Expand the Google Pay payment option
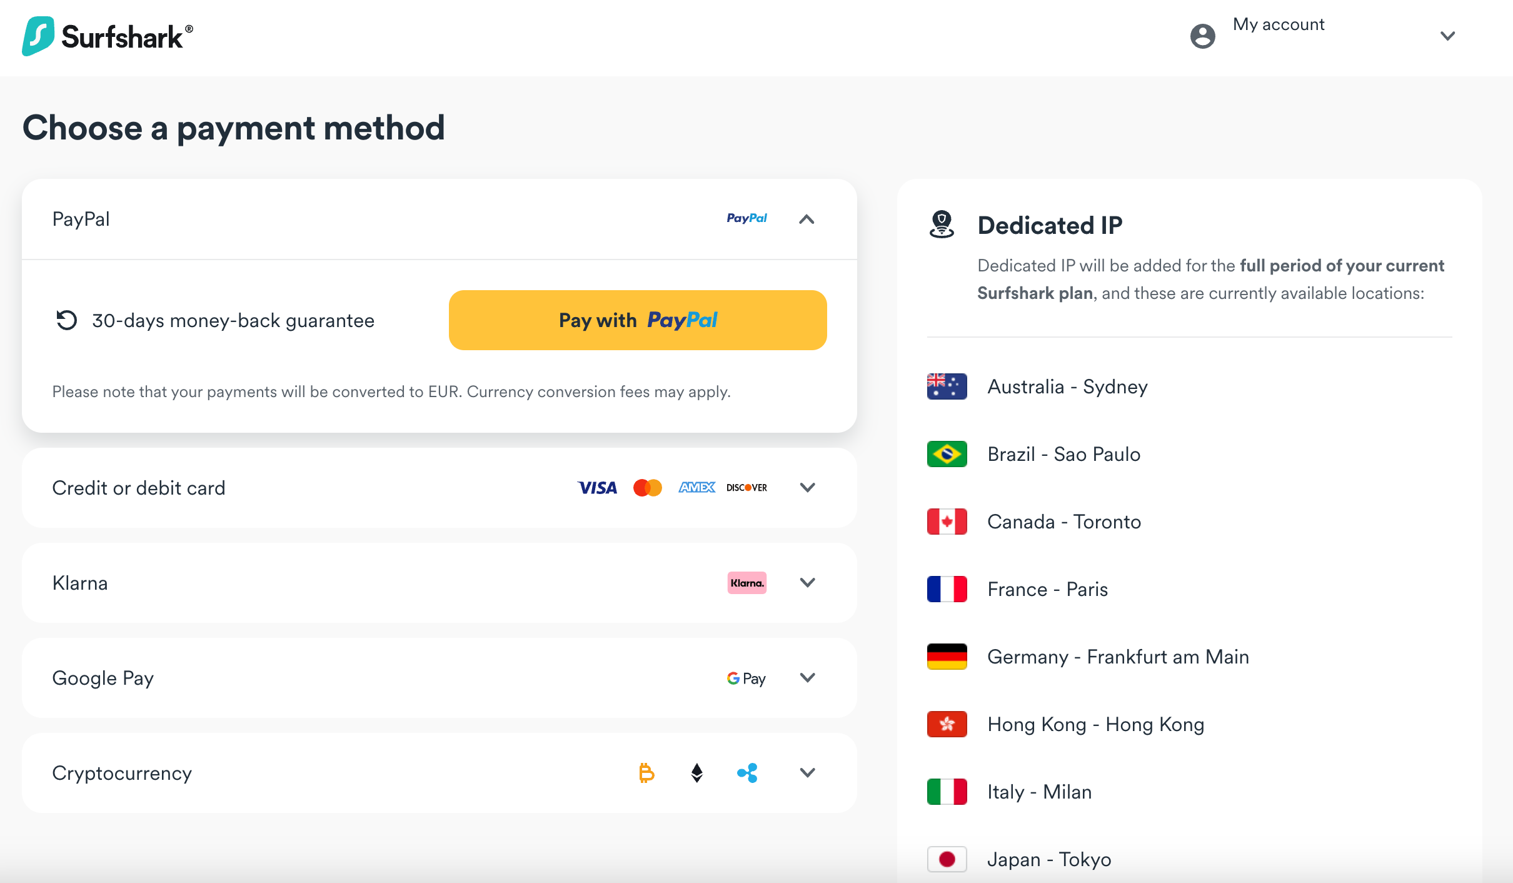 [x=807, y=678]
